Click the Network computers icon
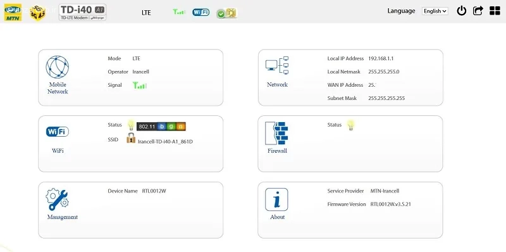 (x=277, y=66)
